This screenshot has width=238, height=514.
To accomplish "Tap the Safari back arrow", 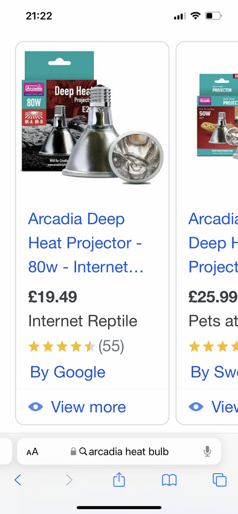I will [18, 480].
